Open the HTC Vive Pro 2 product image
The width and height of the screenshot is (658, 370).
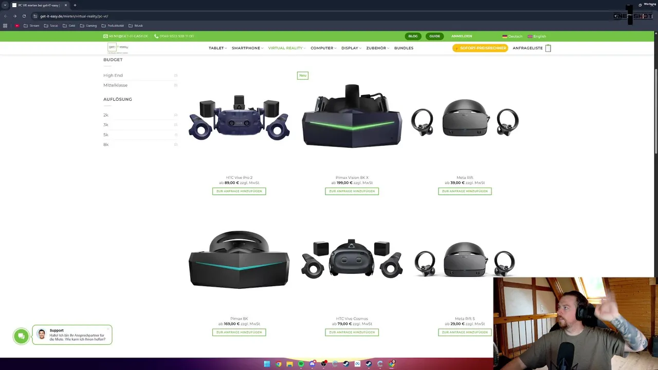coord(239,118)
